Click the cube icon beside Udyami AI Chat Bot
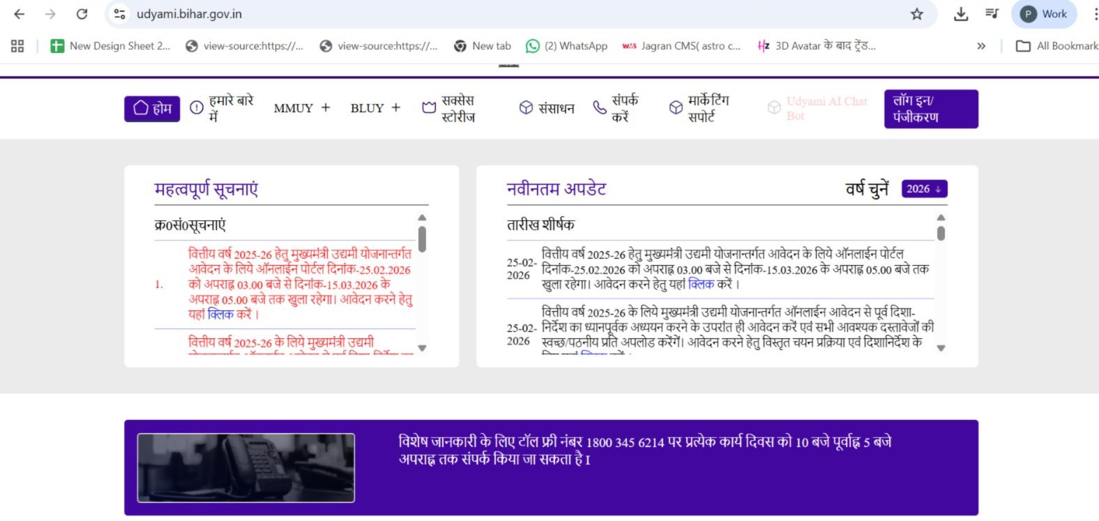This screenshot has height=521, width=1099. [774, 107]
